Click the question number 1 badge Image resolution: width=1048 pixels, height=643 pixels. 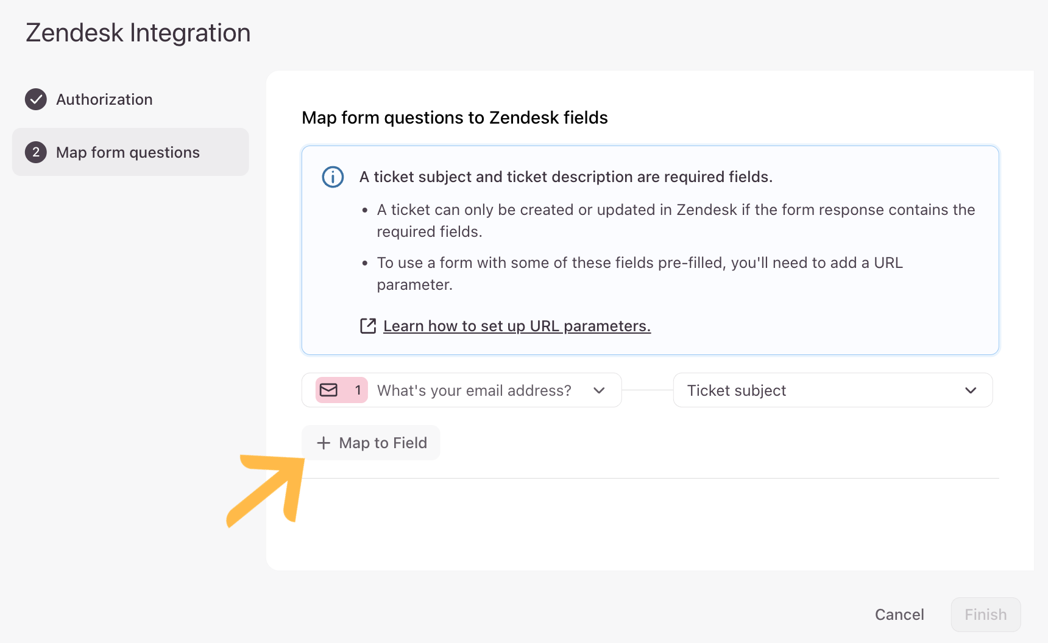[x=358, y=390]
